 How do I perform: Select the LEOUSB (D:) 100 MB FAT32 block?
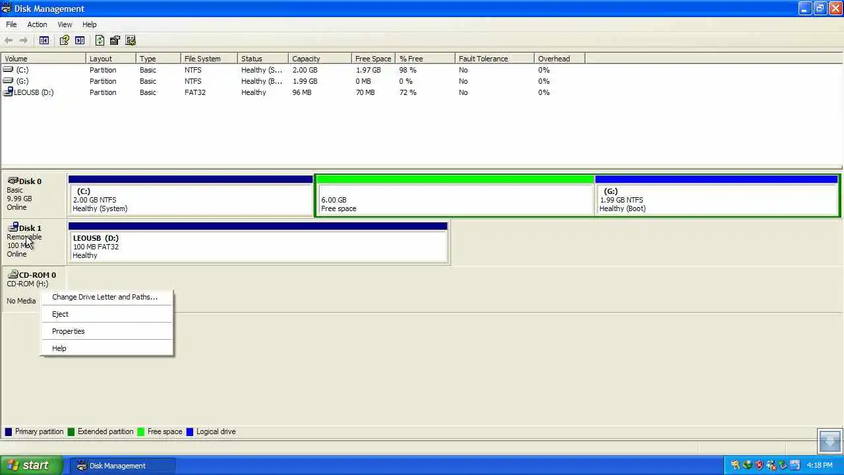258,242
